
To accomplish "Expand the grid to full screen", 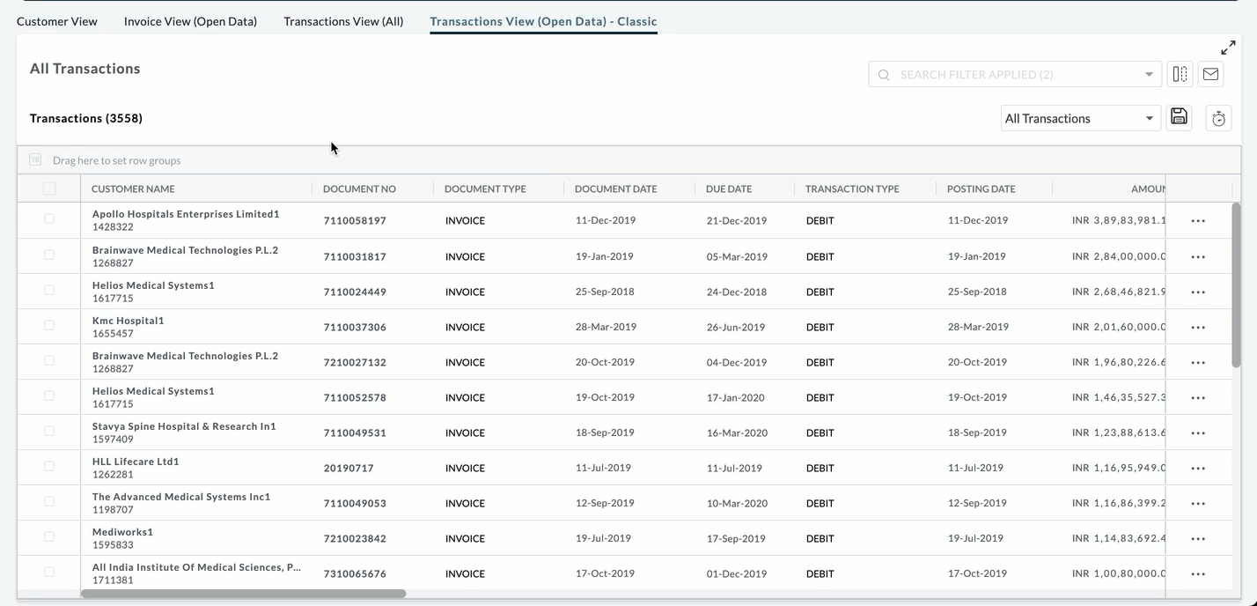I will click(x=1228, y=48).
